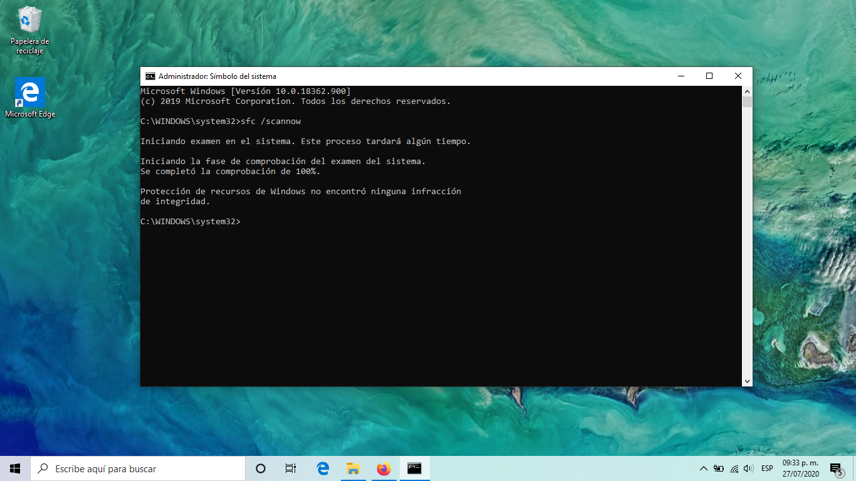The height and width of the screenshot is (481, 856).
Task: Click the '(c) 2019 Microsoft Corporation' line
Action: pos(295,101)
